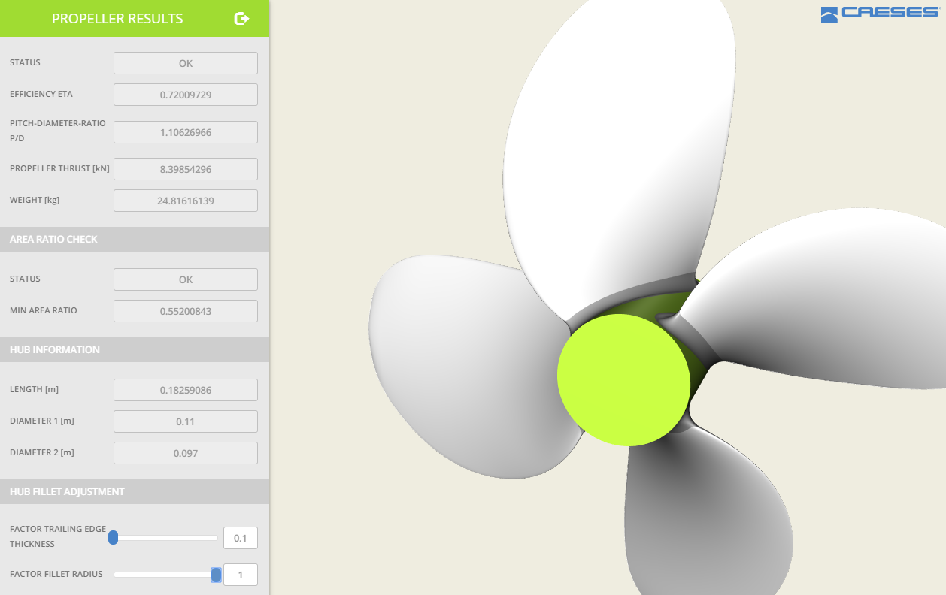
Task: Select the hub Diameter 2 value 0.097
Action: [186, 453]
